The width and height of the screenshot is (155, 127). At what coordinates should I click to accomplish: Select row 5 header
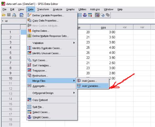coord(10,53)
